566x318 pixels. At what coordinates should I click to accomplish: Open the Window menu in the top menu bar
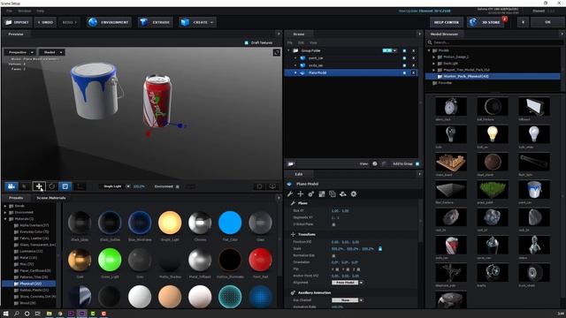click(25, 11)
